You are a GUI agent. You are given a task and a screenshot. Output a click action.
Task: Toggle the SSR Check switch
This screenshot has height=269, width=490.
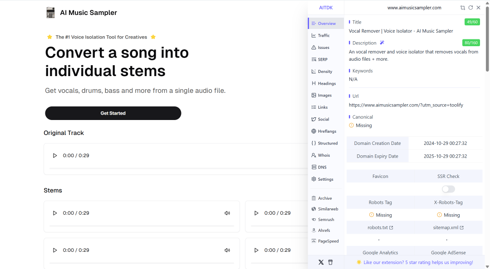pyautogui.click(x=448, y=189)
